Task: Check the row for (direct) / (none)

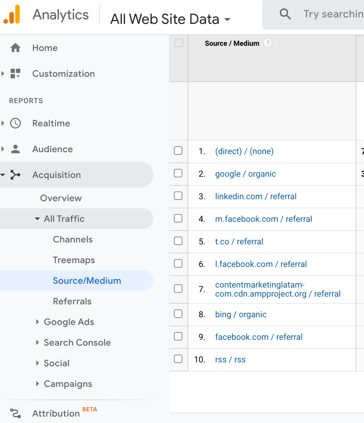Action: tap(178, 151)
